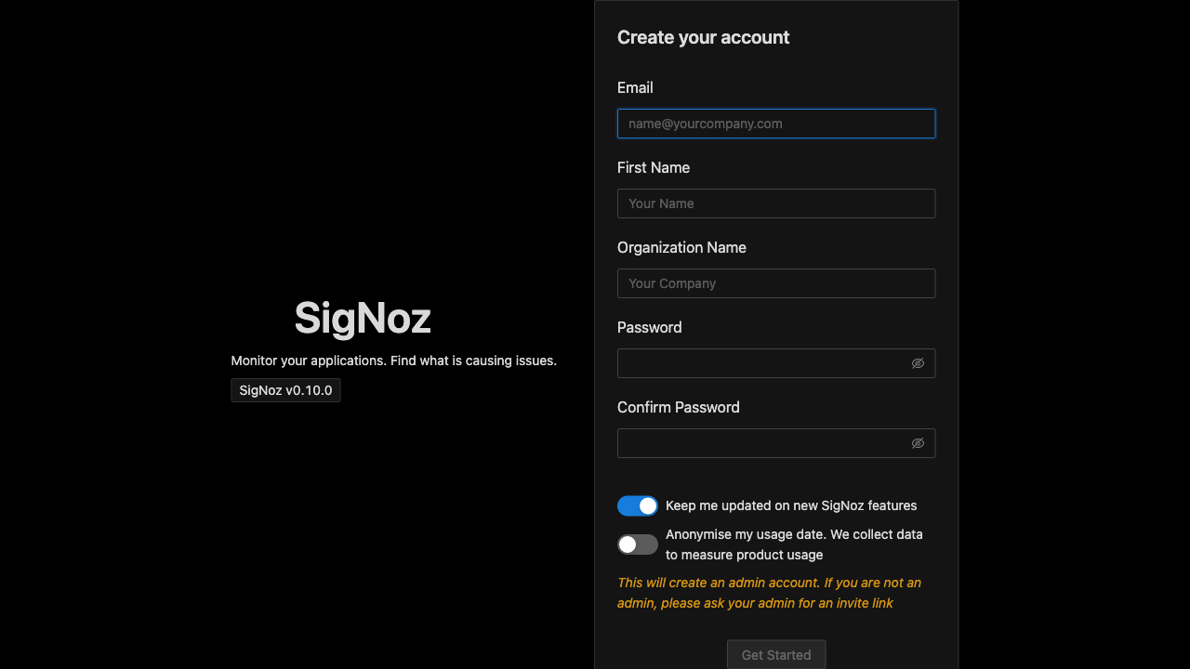Click the large SigNoz logo title
This screenshot has height=669, width=1190.
(363, 318)
